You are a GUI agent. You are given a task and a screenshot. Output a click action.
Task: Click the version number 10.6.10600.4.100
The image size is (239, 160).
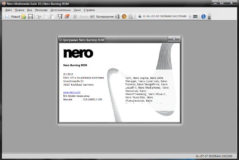92,99
